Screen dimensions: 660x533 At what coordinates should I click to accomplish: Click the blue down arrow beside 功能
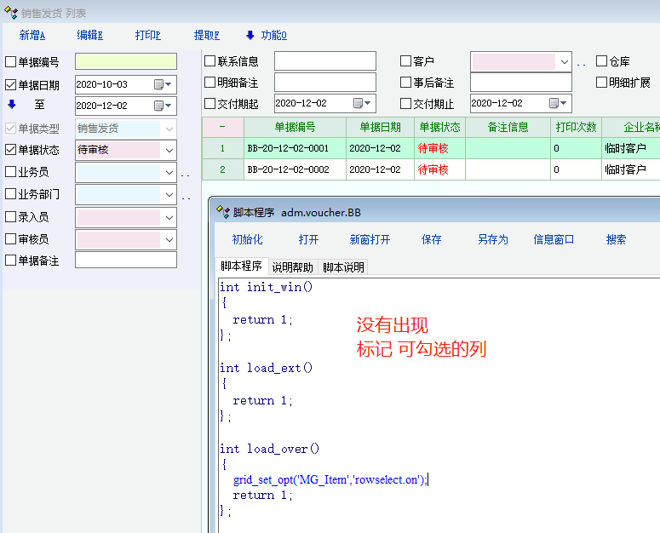(250, 35)
